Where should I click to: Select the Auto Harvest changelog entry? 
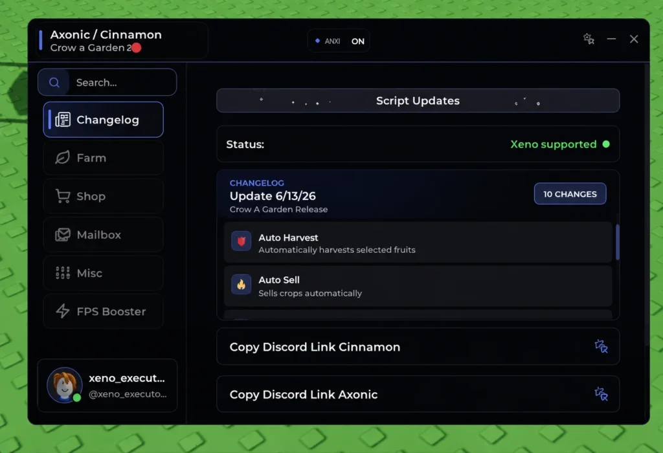click(x=418, y=242)
